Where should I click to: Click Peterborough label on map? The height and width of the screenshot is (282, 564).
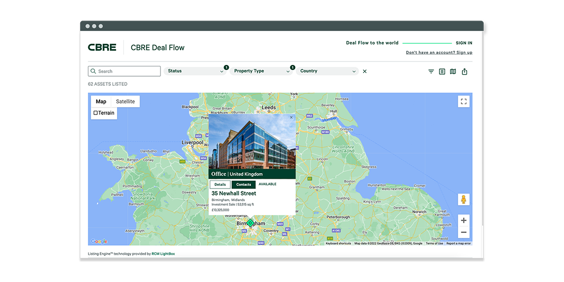coord(338,217)
